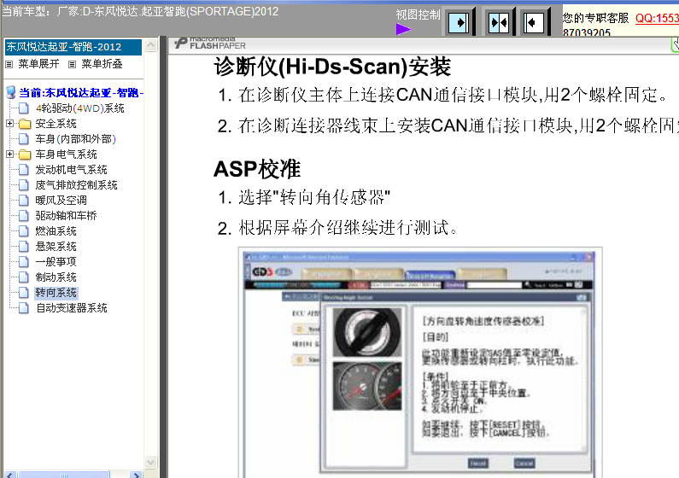Viewport: 679px width, 478px height.
Task: Click the page icon for 制动系统
Action: (x=24, y=277)
